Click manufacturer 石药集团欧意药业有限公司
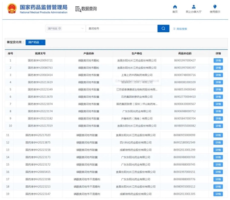Viewport: 230px width, 200px height. click(x=137, y=97)
